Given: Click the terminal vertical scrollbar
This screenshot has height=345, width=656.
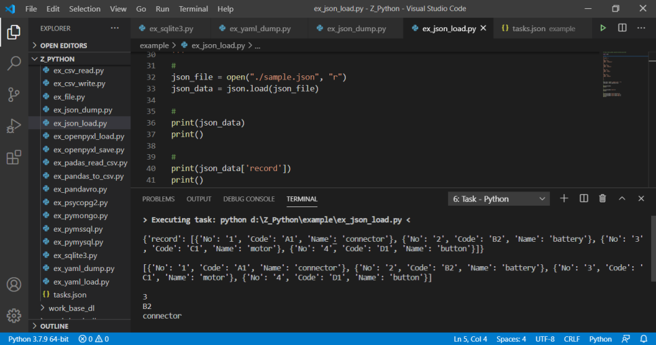Looking at the screenshot, I should click(653, 249).
